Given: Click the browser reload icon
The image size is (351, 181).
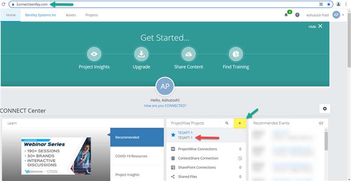Looking at the screenshot, I should [x=4, y=4].
